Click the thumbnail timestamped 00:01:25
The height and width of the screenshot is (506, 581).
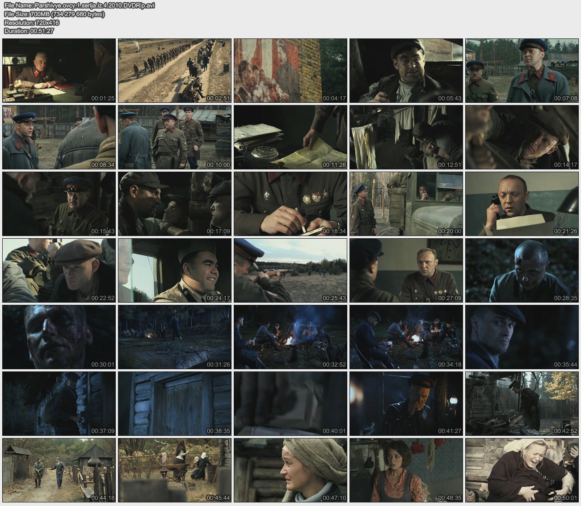pos(59,71)
